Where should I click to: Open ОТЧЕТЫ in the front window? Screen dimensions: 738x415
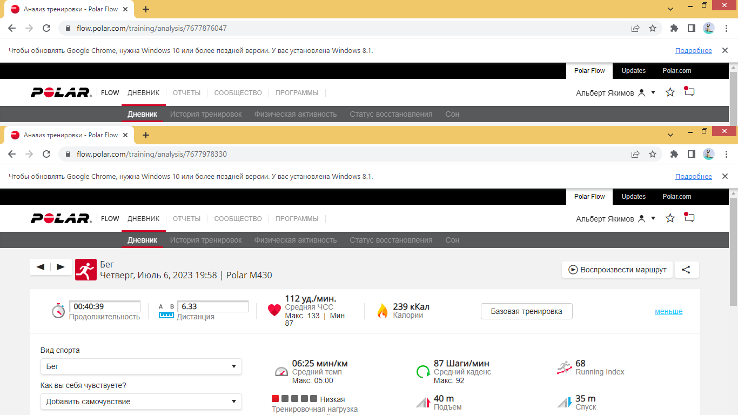186,219
